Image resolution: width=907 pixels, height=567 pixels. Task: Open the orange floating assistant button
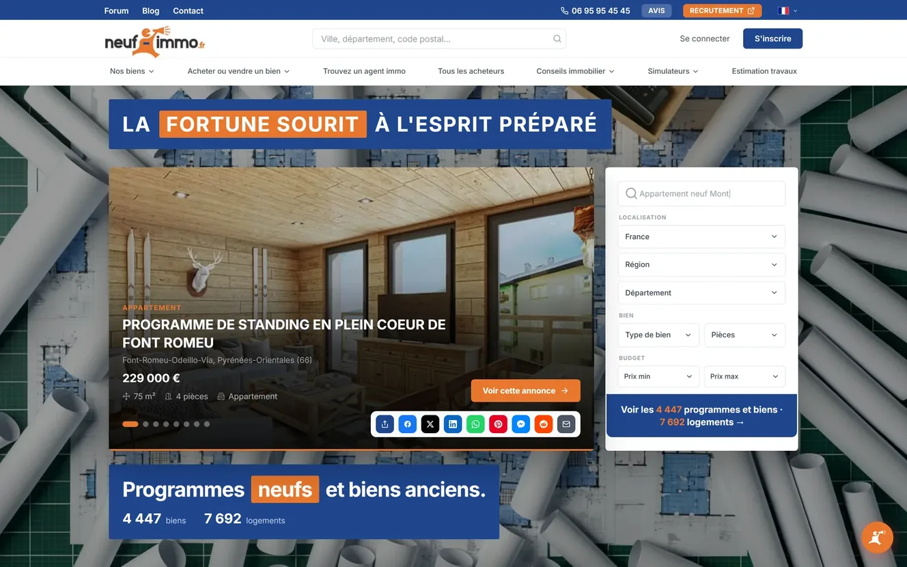[x=877, y=538]
